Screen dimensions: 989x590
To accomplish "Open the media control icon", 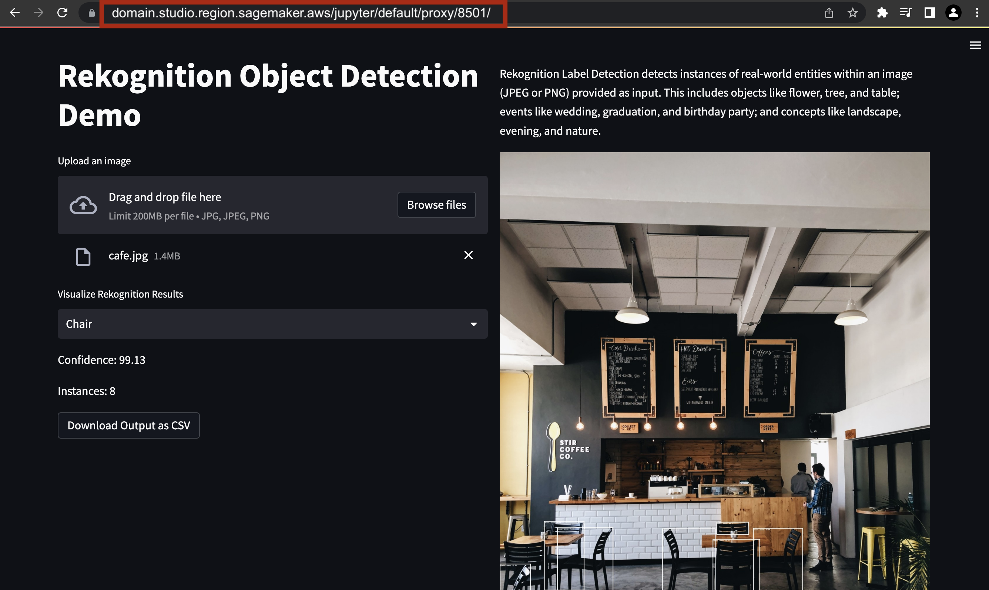I will pos(905,13).
